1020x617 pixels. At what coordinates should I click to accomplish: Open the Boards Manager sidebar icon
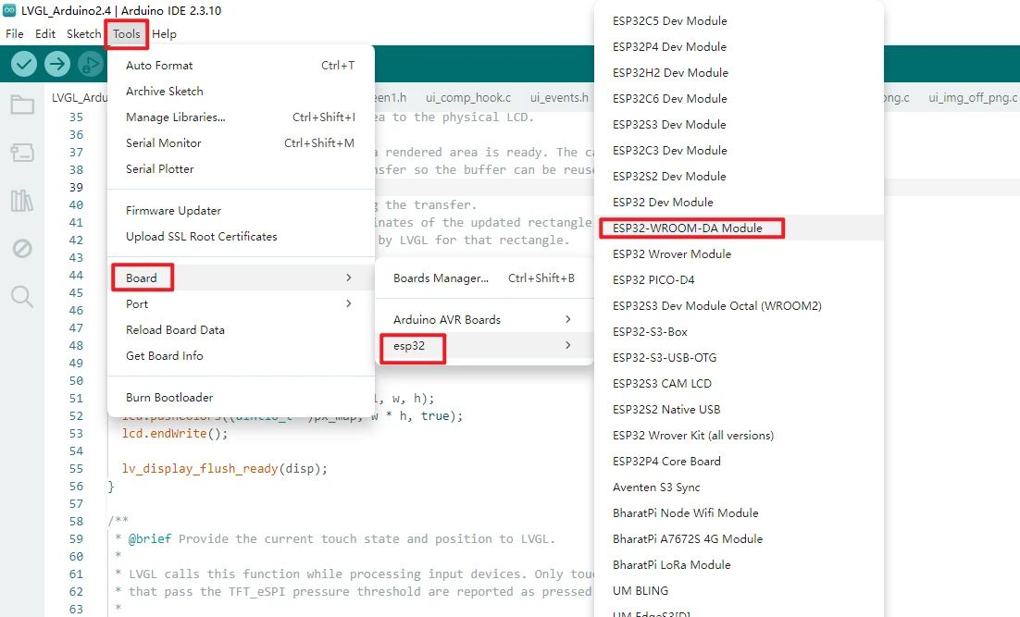(x=22, y=153)
